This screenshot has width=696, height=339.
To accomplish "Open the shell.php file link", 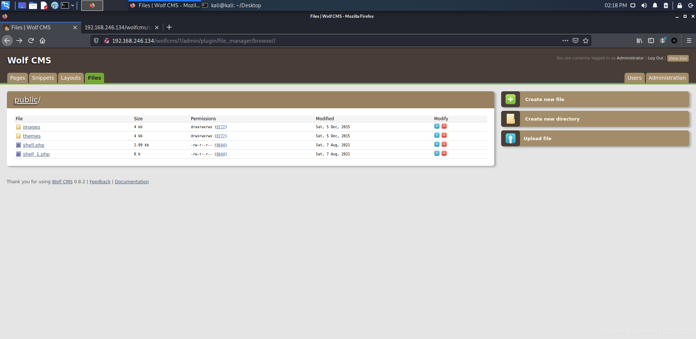I will [33, 145].
